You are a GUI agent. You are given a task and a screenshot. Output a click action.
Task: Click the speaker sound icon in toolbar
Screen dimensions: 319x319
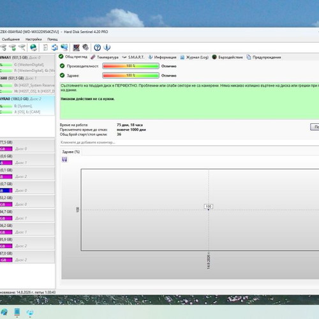coord(85,47)
